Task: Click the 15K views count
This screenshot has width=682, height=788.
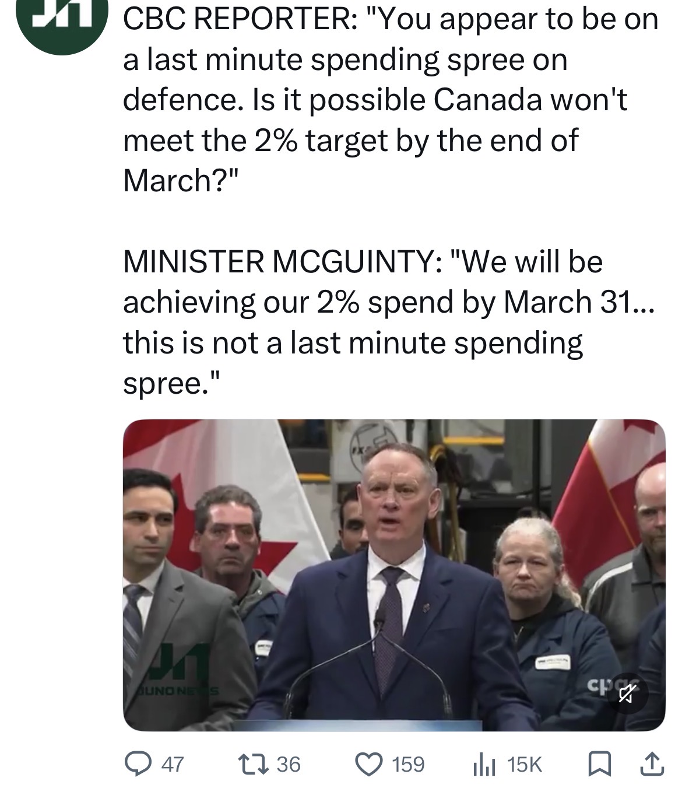Action: tap(525, 764)
